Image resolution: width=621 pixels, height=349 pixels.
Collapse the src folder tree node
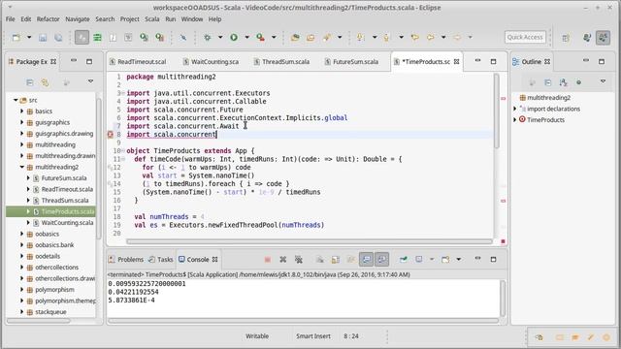(x=16, y=100)
